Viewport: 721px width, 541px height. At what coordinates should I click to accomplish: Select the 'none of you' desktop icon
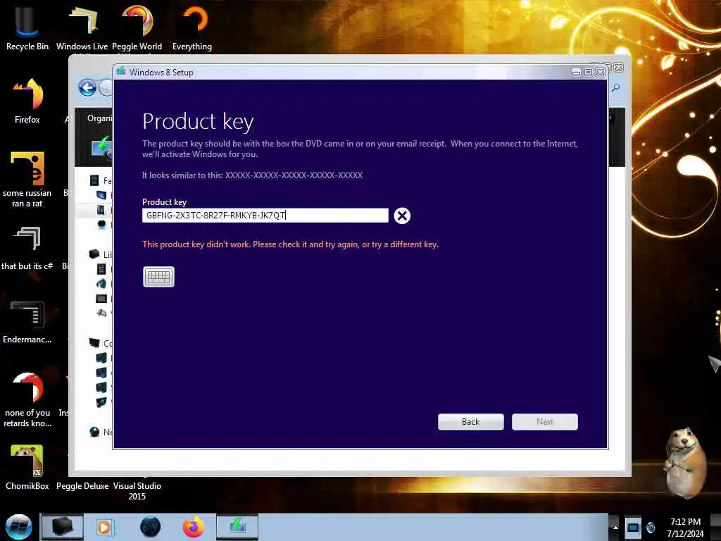[27, 400]
